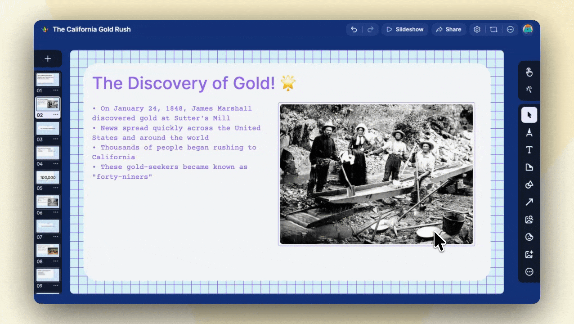Open the more options menu in top bar

[x=510, y=29]
